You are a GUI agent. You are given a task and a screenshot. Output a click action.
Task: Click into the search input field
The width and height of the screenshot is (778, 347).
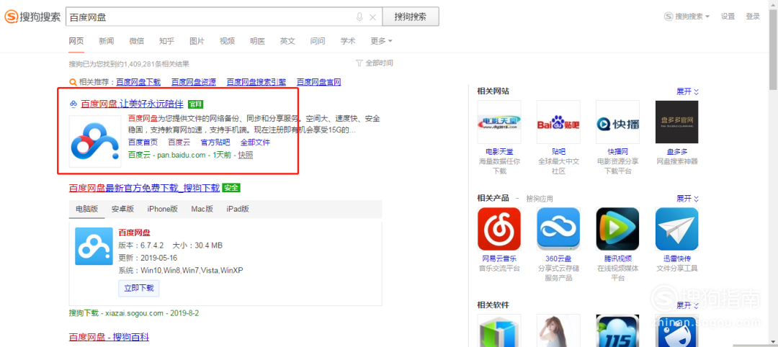pos(209,17)
